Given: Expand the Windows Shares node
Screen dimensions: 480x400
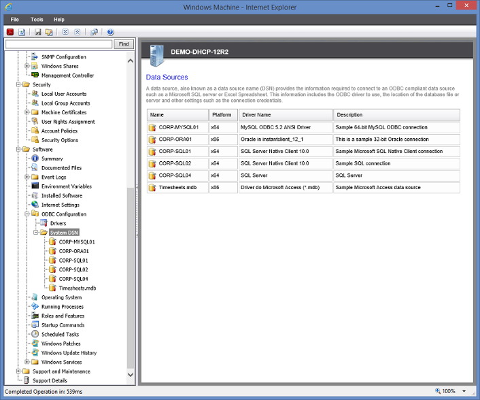Looking at the screenshot, I should click(x=27, y=66).
